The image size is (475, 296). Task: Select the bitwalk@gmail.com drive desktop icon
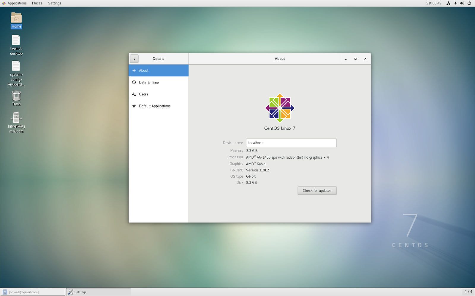16,122
